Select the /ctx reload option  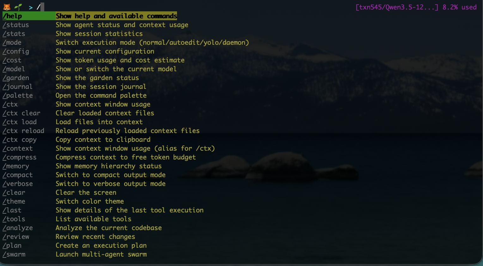[23, 131]
